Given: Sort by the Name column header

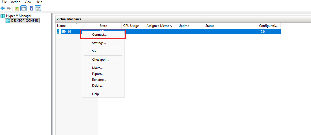Looking at the screenshot, I should tap(61, 26).
